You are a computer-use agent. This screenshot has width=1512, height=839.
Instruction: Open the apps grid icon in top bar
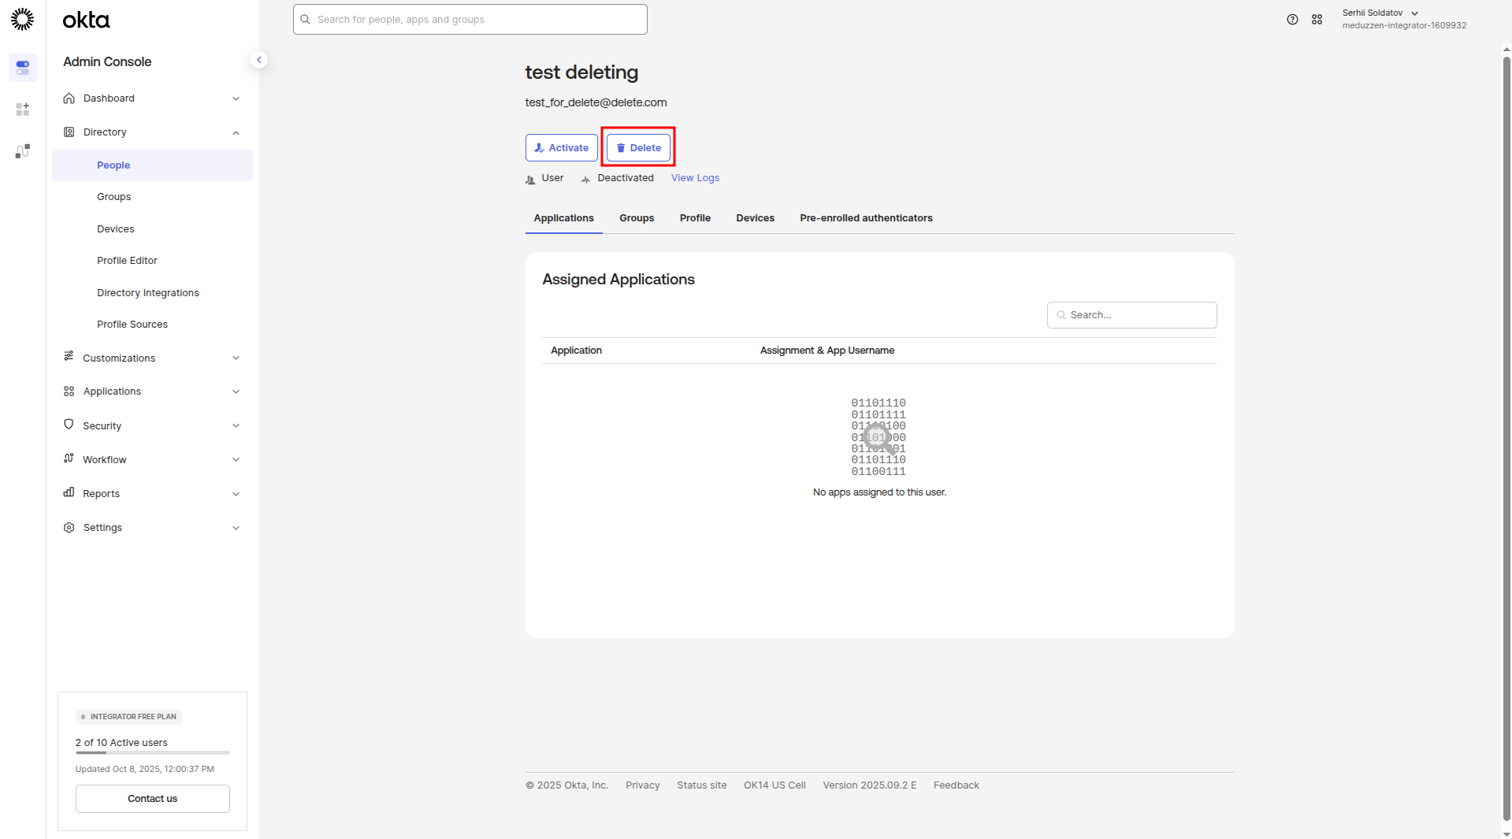tap(1317, 20)
